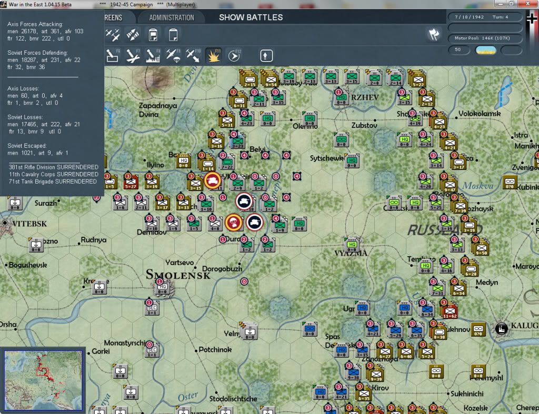The height and width of the screenshot is (414, 539).
Task: Select the HQ unit in Smolensk
Action: tap(163, 287)
